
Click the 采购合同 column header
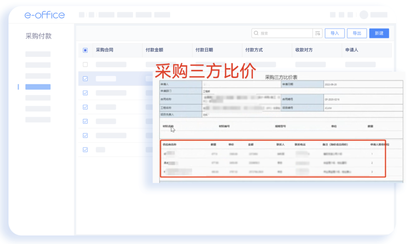(105, 50)
